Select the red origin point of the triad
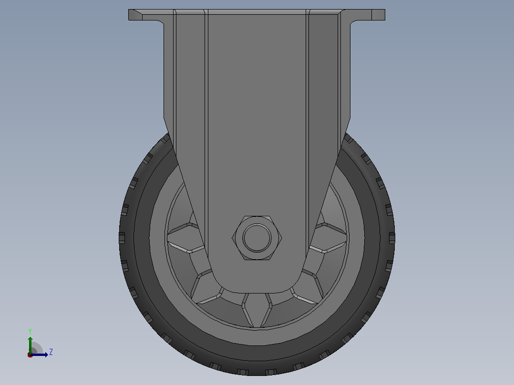 pos(30,355)
